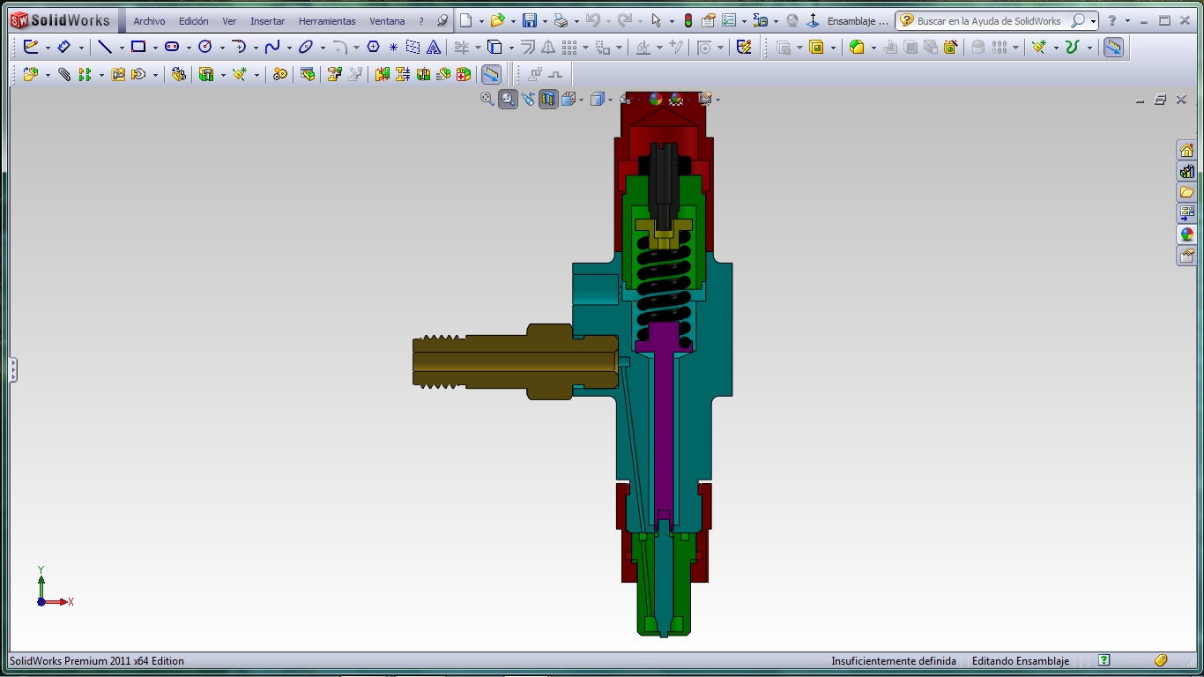
Task: Toggle the Section View button
Action: pos(549,100)
